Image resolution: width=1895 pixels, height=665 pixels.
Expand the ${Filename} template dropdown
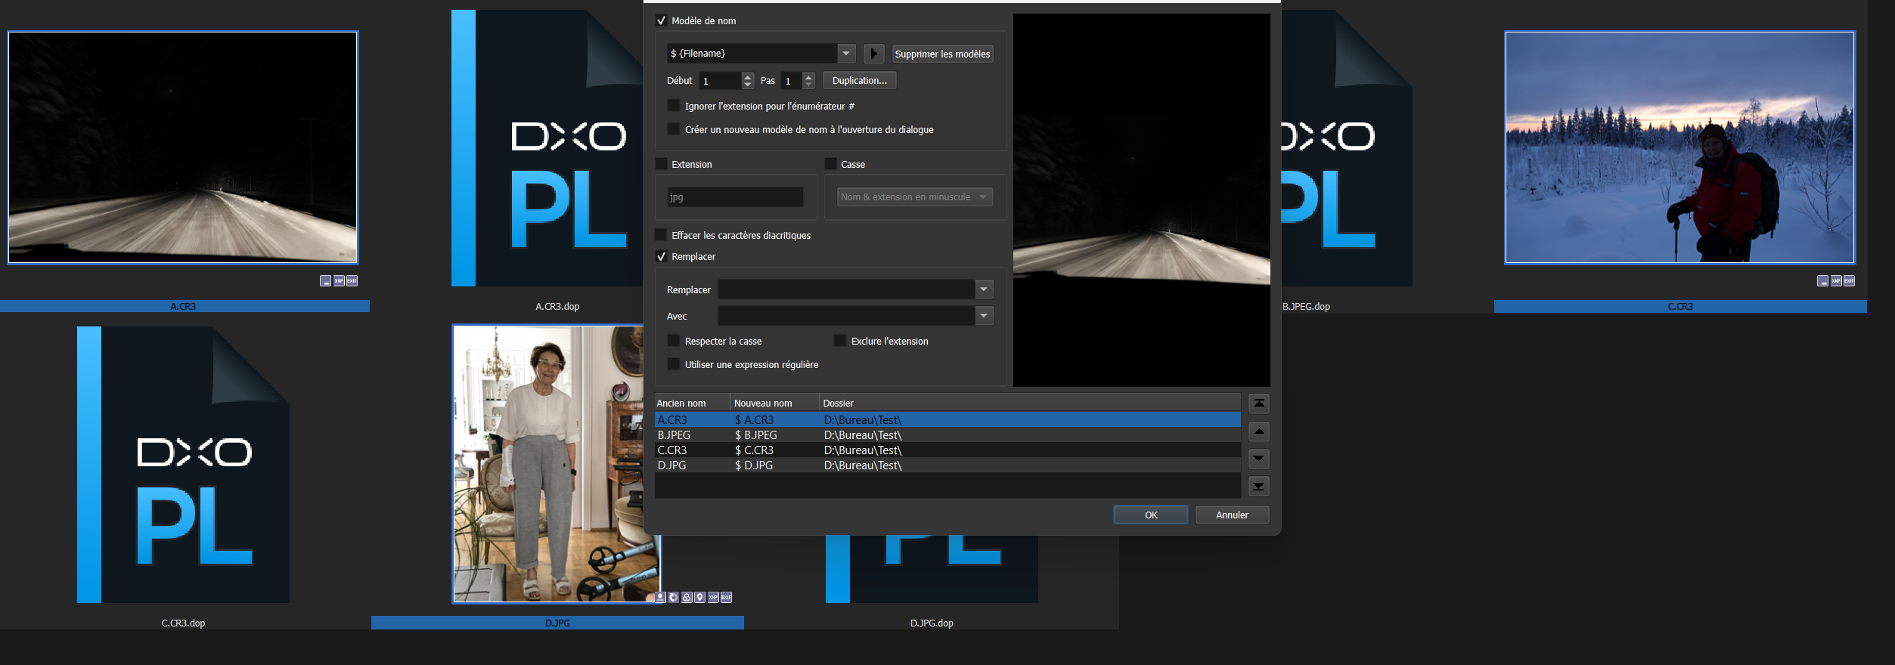(x=847, y=54)
